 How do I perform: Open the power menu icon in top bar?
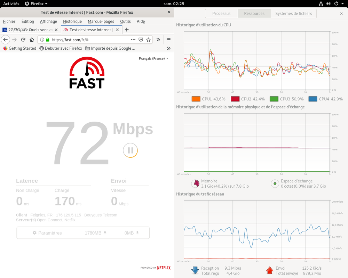pyautogui.click(x=336, y=3)
